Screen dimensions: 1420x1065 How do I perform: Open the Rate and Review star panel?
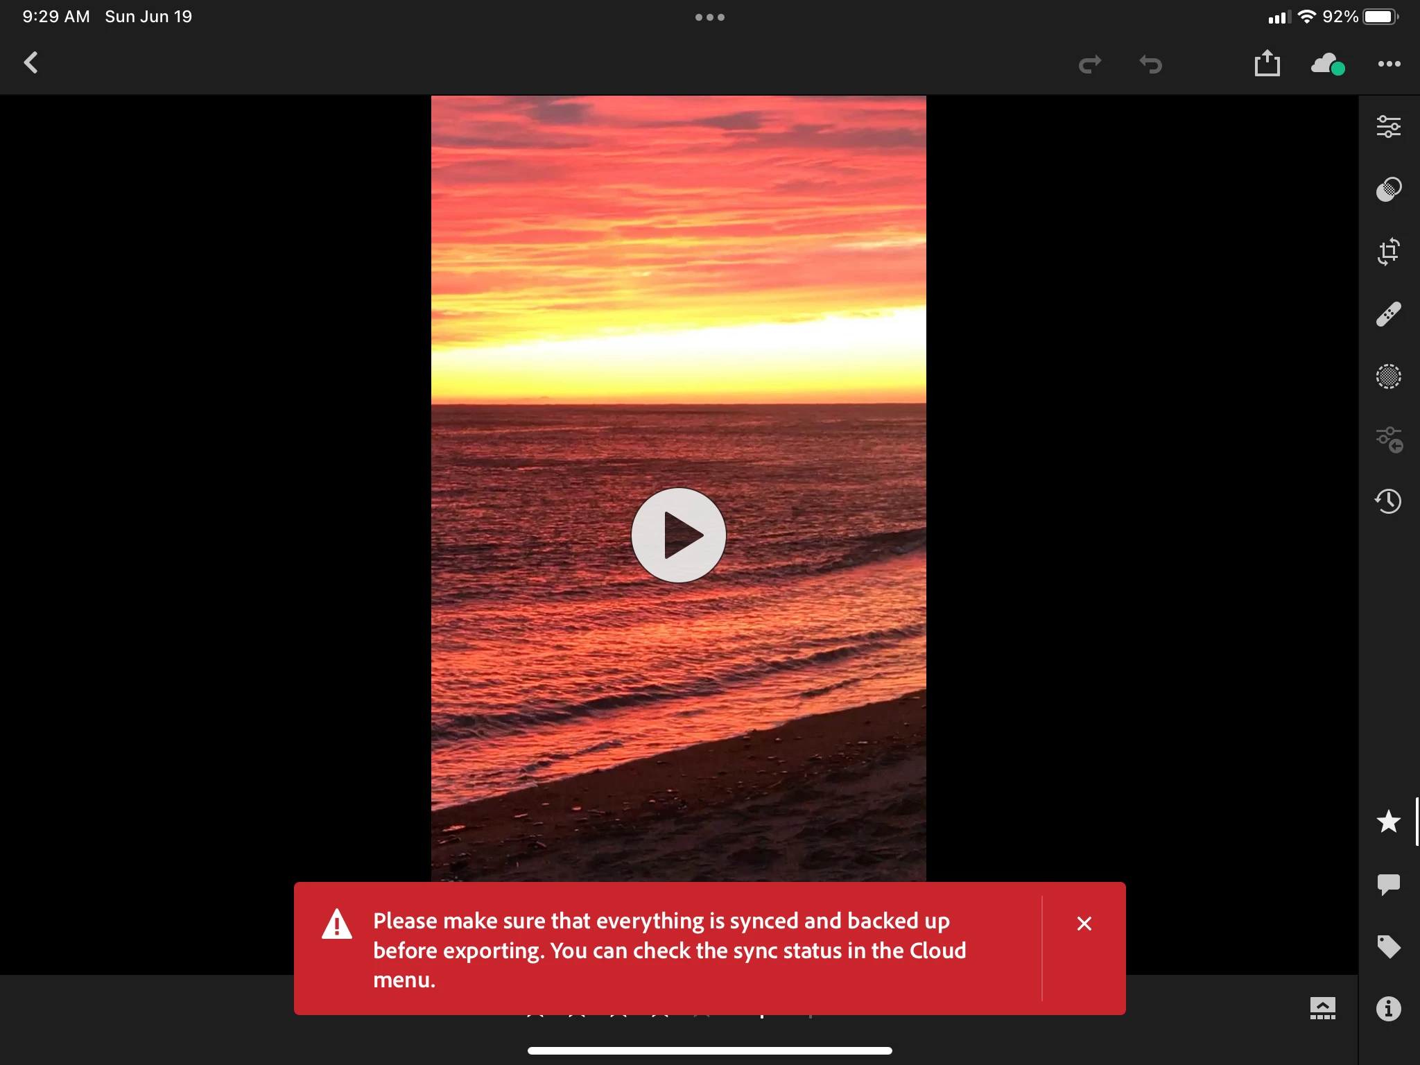click(x=1388, y=822)
